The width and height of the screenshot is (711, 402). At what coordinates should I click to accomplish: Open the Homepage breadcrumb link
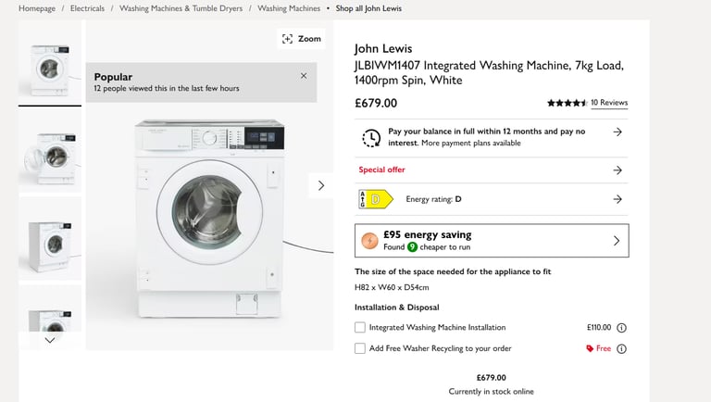point(37,8)
